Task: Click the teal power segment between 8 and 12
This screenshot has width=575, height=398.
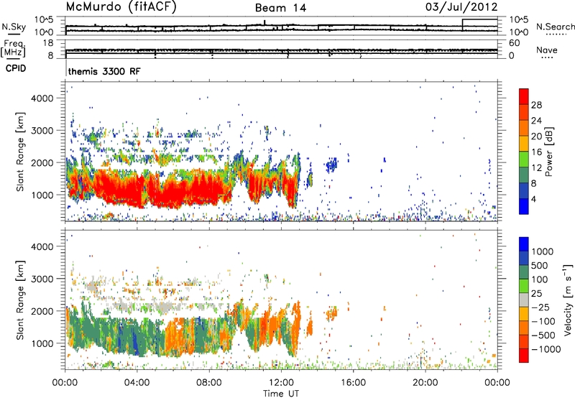Action: click(x=524, y=175)
